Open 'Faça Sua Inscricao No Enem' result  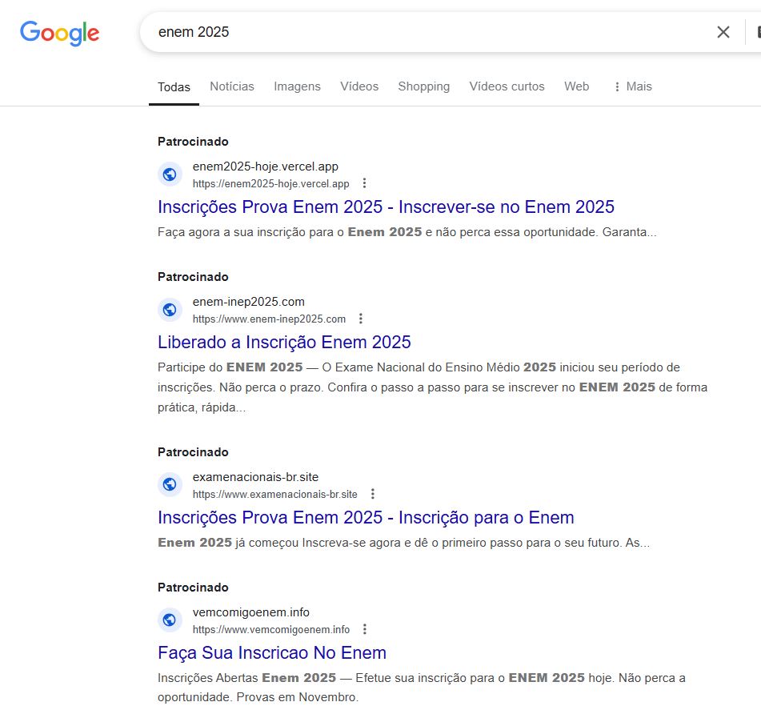coord(272,653)
